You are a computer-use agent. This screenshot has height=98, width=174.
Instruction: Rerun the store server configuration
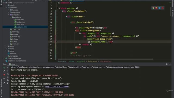click(4, 68)
